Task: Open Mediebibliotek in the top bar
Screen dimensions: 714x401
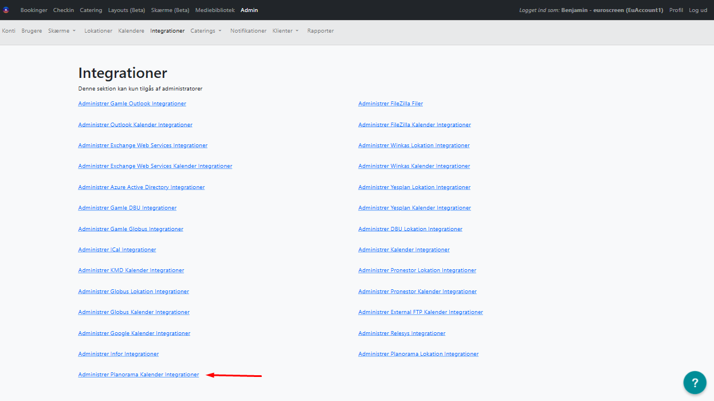Action: tap(215, 10)
